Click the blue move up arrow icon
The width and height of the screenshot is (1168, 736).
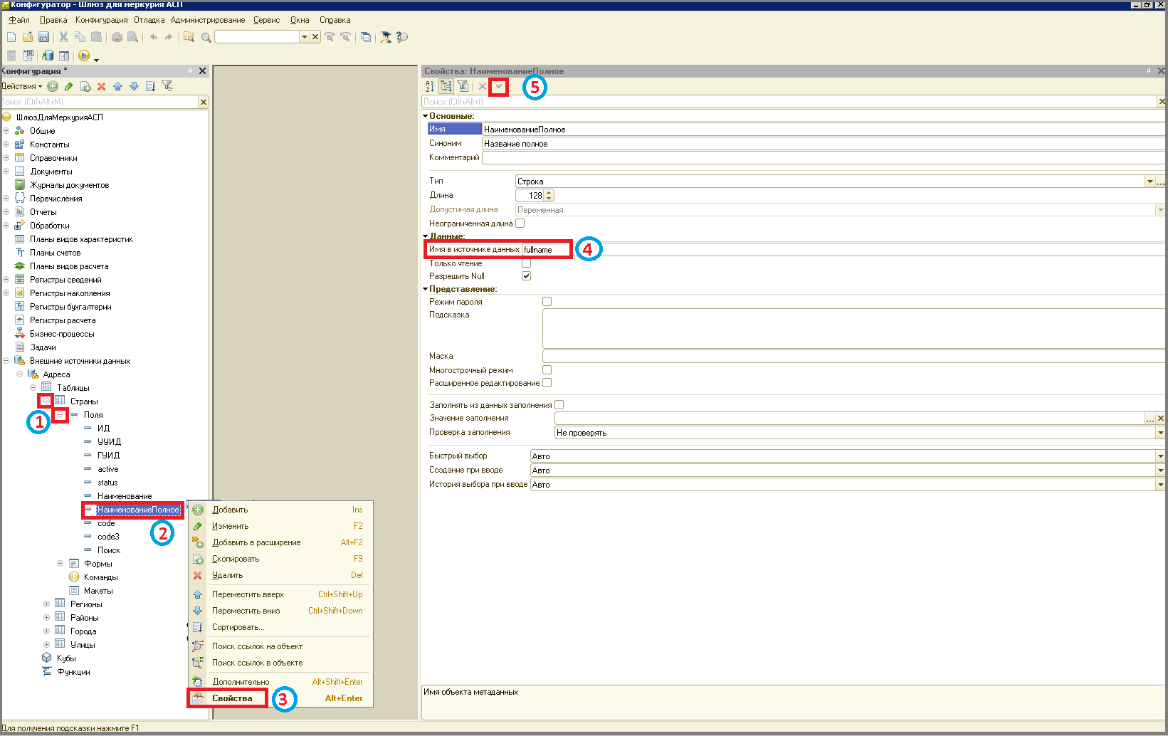click(117, 86)
